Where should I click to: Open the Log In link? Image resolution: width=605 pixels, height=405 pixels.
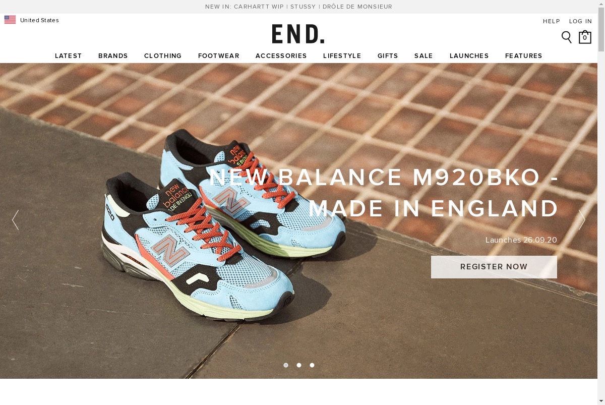581,21
